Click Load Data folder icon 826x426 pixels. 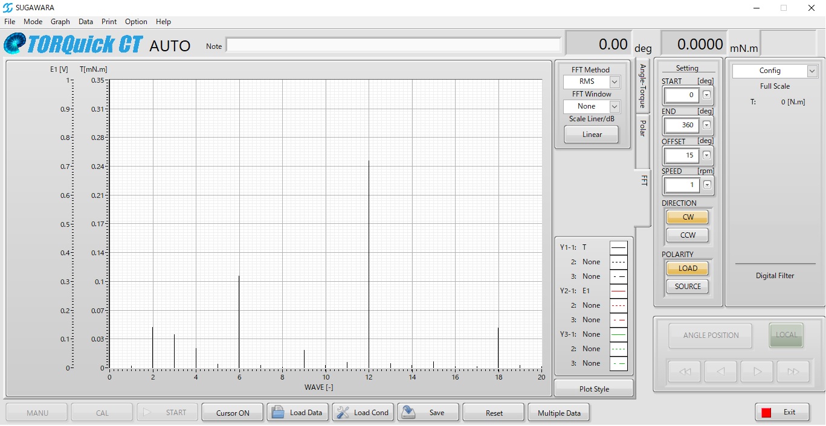278,412
